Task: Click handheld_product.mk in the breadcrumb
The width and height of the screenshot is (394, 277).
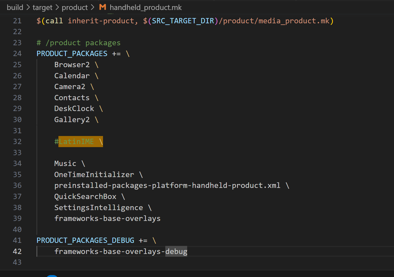Action: coord(146,7)
